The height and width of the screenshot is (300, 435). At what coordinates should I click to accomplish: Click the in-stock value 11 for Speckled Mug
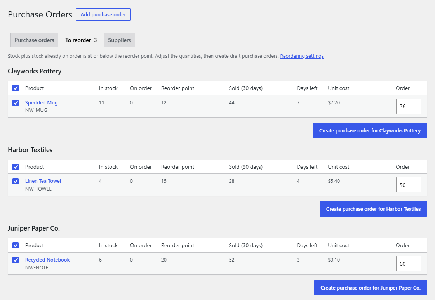[x=101, y=102]
